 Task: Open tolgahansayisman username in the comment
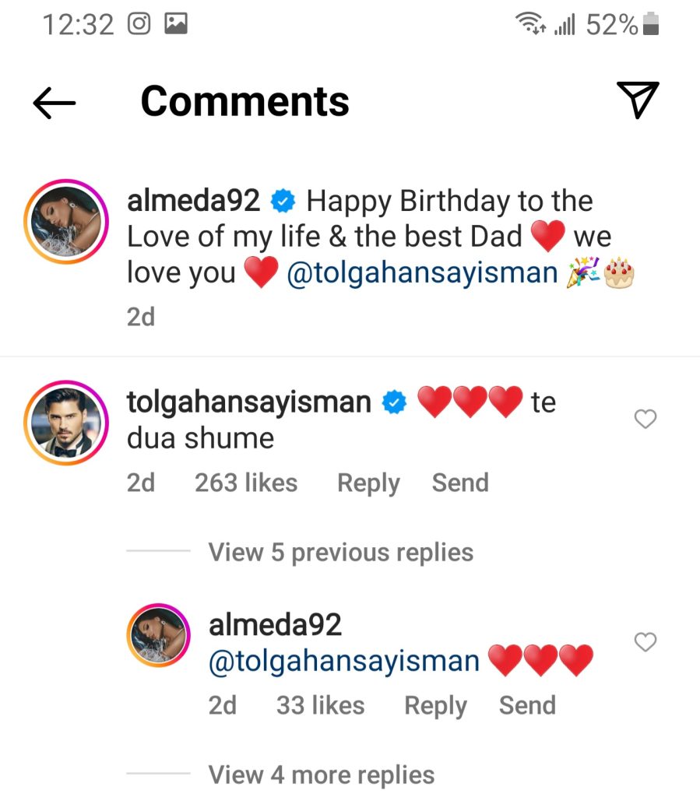pyautogui.click(x=249, y=402)
